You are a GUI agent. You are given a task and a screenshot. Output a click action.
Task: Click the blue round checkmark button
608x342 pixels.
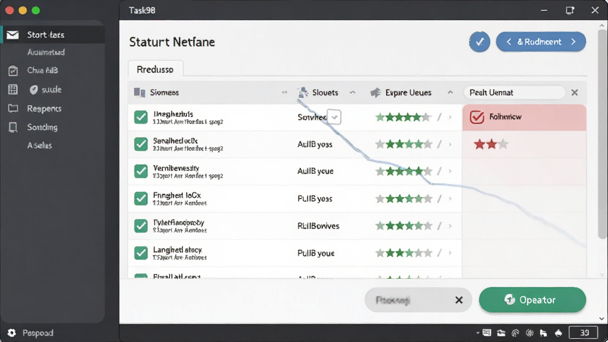click(x=480, y=42)
